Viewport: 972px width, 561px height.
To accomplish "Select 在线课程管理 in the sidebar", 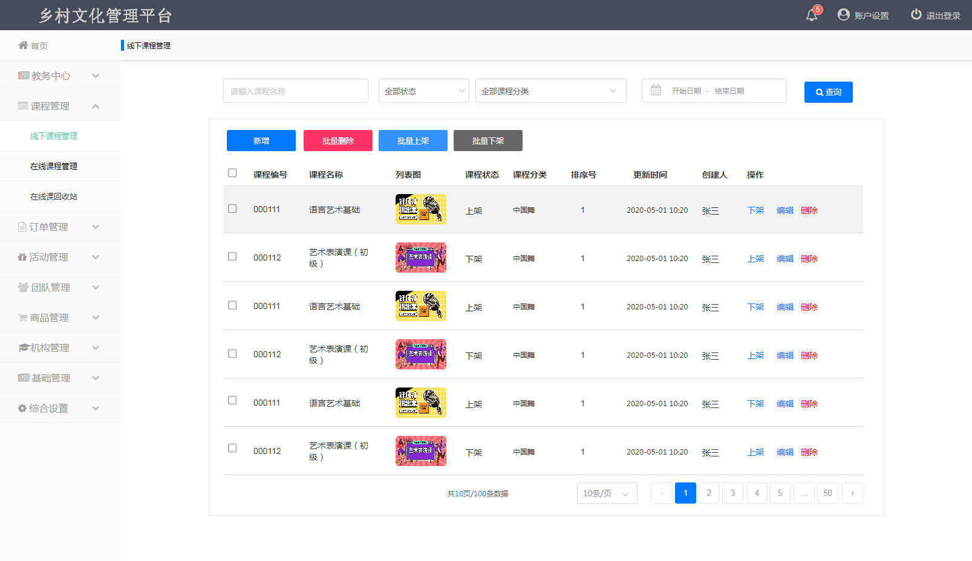I will click(x=54, y=166).
